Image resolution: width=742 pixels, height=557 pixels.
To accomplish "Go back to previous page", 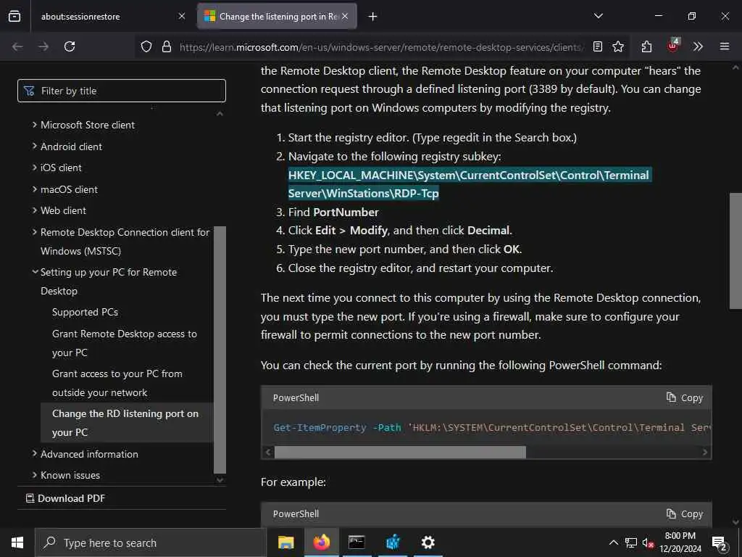I will [x=17, y=46].
